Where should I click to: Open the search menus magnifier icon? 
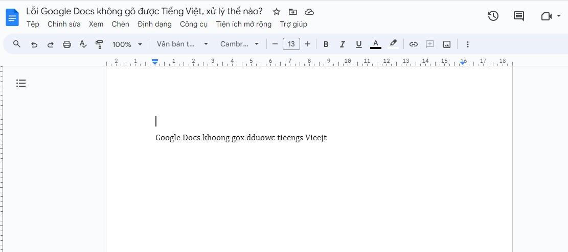coord(17,44)
